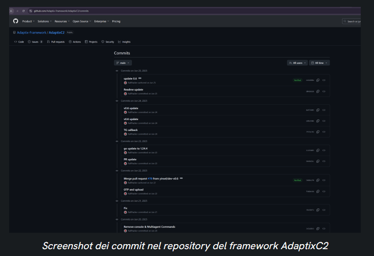Switch to the Projects tab
The image size is (374, 256).
pyautogui.click(x=91, y=42)
